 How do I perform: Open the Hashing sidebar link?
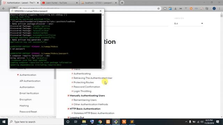point(24,106)
